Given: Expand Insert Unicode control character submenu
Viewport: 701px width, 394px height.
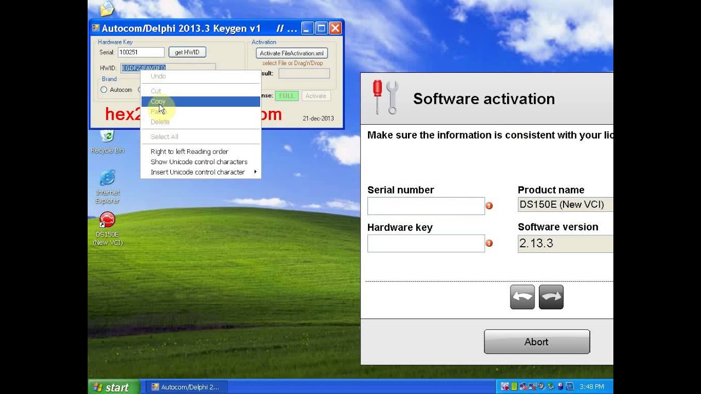Looking at the screenshot, I should click(x=200, y=172).
